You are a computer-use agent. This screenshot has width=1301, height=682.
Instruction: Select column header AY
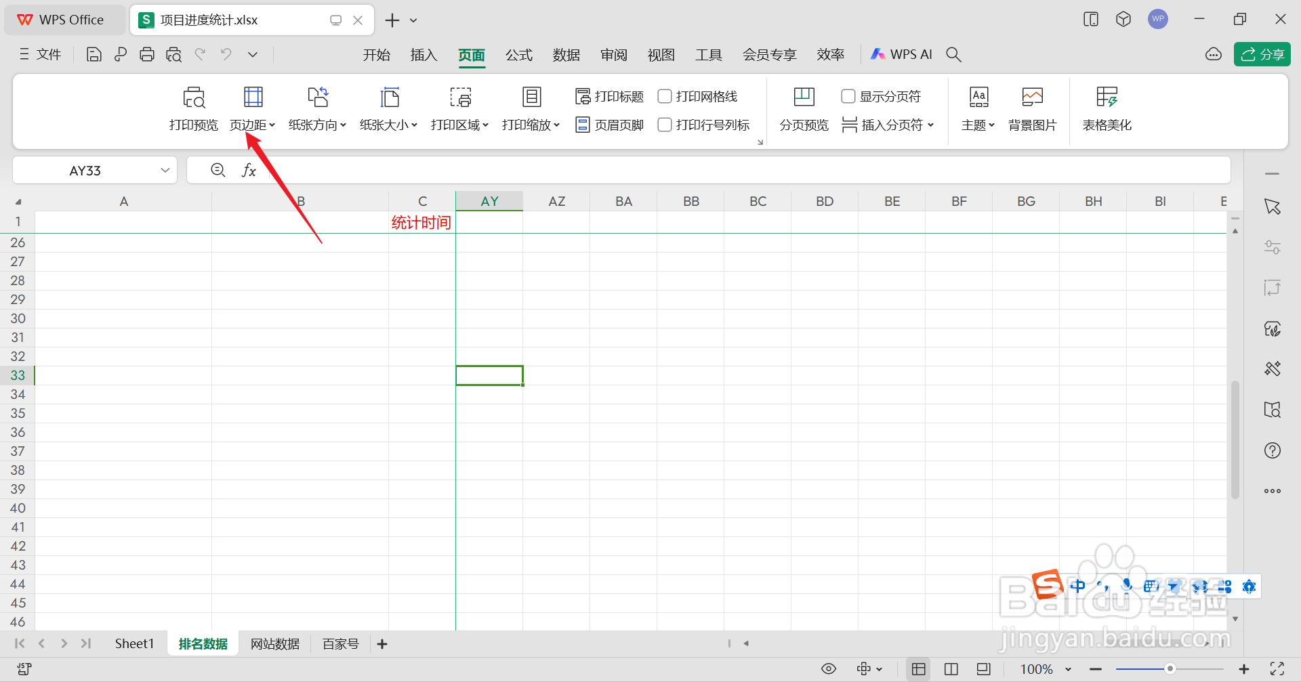pyautogui.click(x=489, y=201)
